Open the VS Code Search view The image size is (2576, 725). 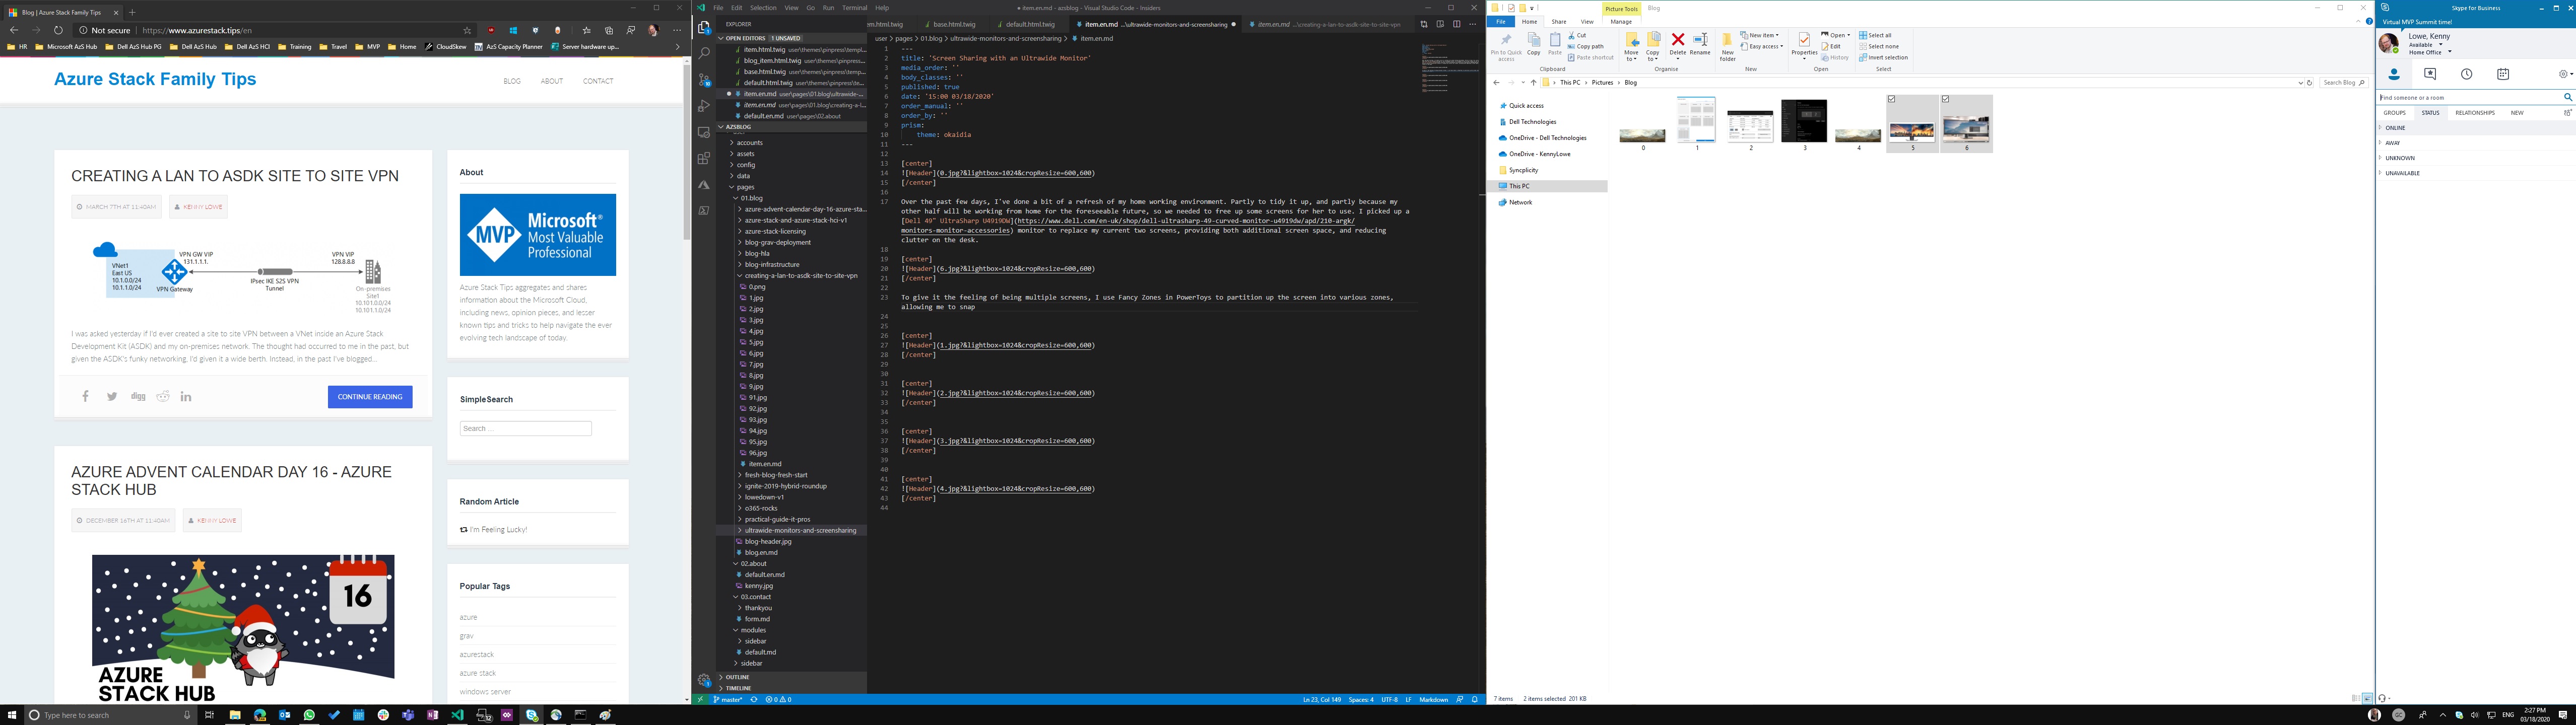pos(704,53)
